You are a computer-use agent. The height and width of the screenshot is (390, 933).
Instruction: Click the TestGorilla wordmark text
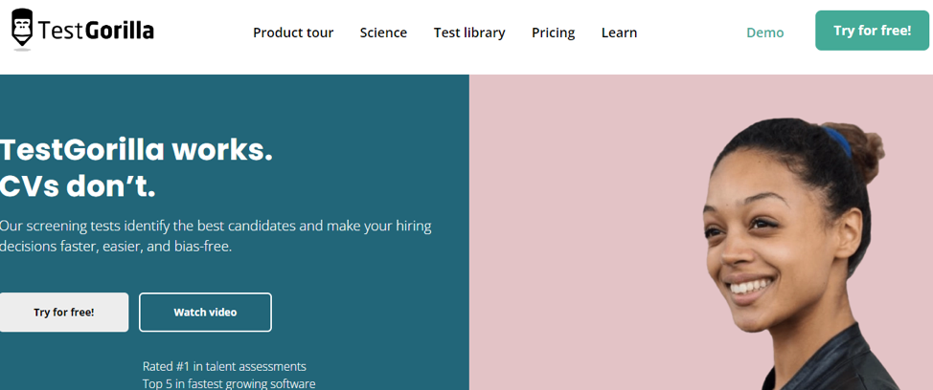(97, 32)
